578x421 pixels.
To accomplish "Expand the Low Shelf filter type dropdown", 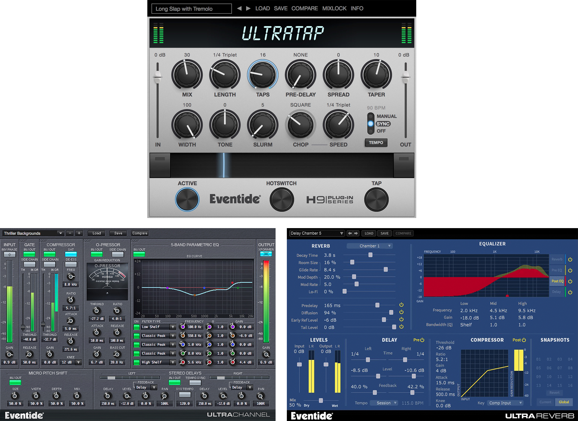I will click(x=172, y=327).
